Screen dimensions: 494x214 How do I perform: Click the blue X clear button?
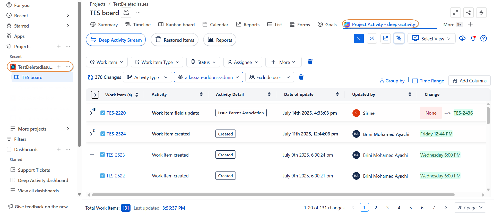(x=359, y=39)
